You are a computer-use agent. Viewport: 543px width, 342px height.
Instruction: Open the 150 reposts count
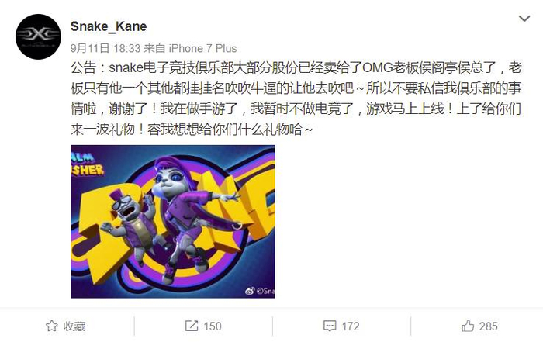213,326
